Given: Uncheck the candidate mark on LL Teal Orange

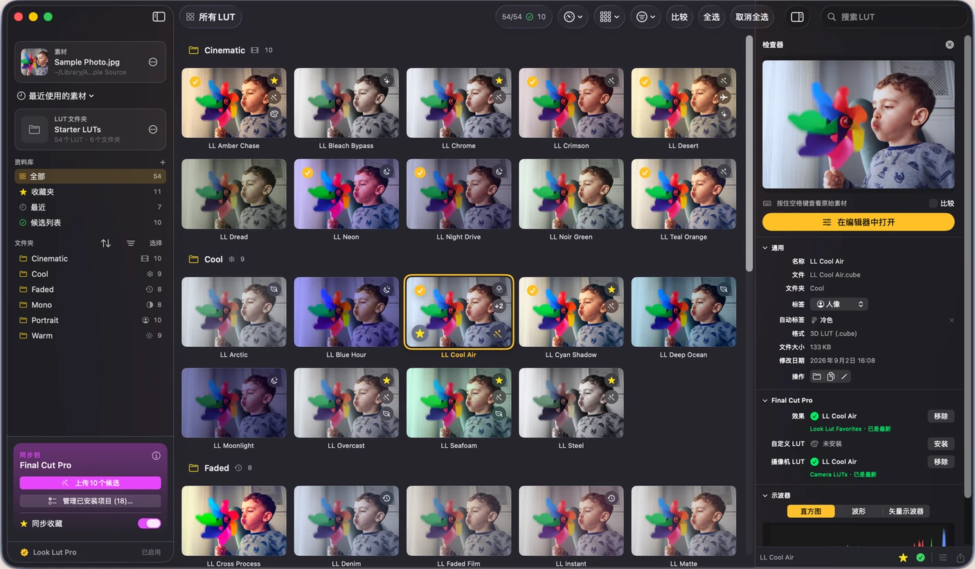Looking at the screenshot, I should [645, 172].
